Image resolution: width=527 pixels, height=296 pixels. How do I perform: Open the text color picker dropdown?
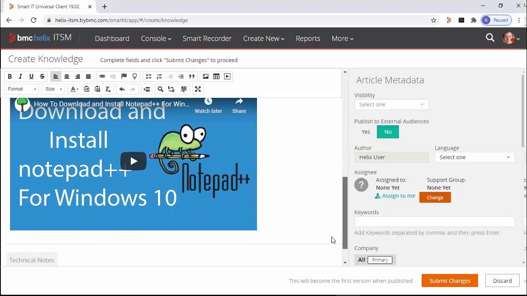[x=74, y=89]
